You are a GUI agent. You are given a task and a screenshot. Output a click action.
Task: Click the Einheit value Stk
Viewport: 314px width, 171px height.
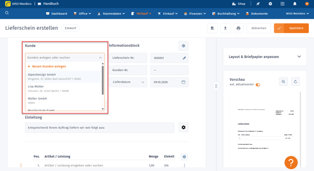pyautogui.click(x=166, y=165)
